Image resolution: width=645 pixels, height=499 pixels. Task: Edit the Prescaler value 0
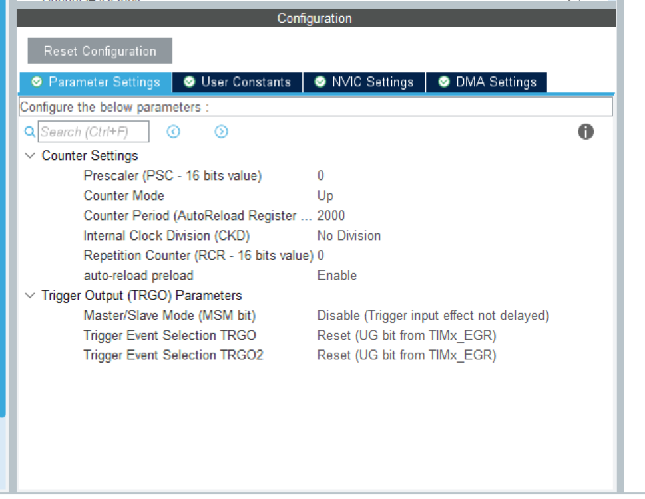coord(321,176)
